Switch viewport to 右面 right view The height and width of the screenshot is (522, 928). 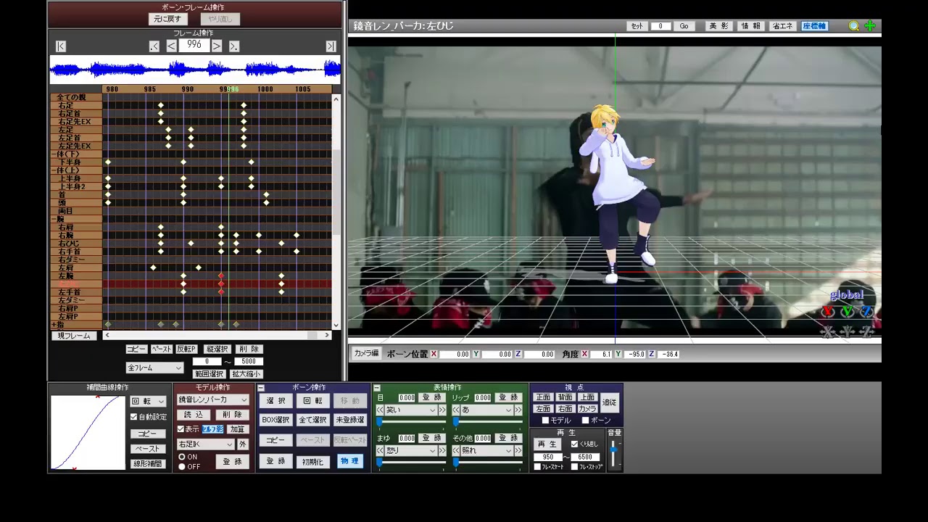pos(565,409)
